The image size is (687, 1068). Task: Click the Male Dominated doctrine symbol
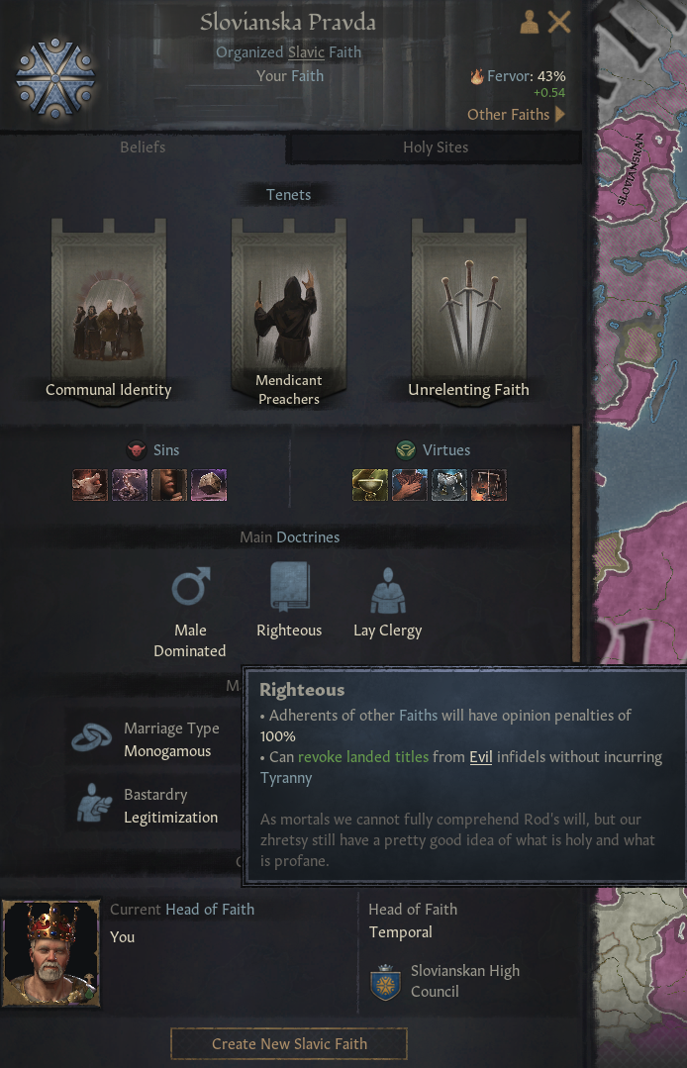click(191, 586)
